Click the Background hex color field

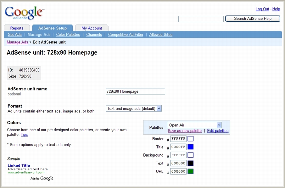pos(178,155)
